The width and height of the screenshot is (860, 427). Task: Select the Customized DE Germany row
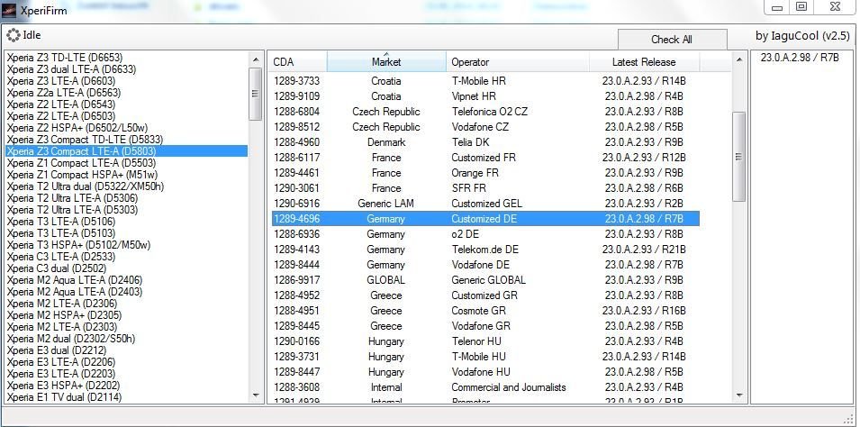(x=486, y=219)
